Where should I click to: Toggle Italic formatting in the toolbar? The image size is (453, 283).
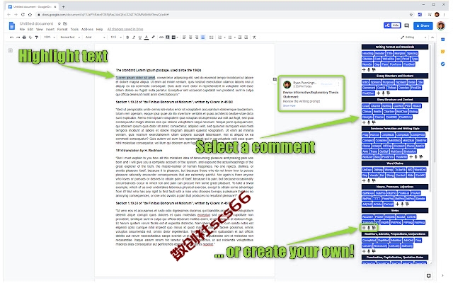pos(134,37)
